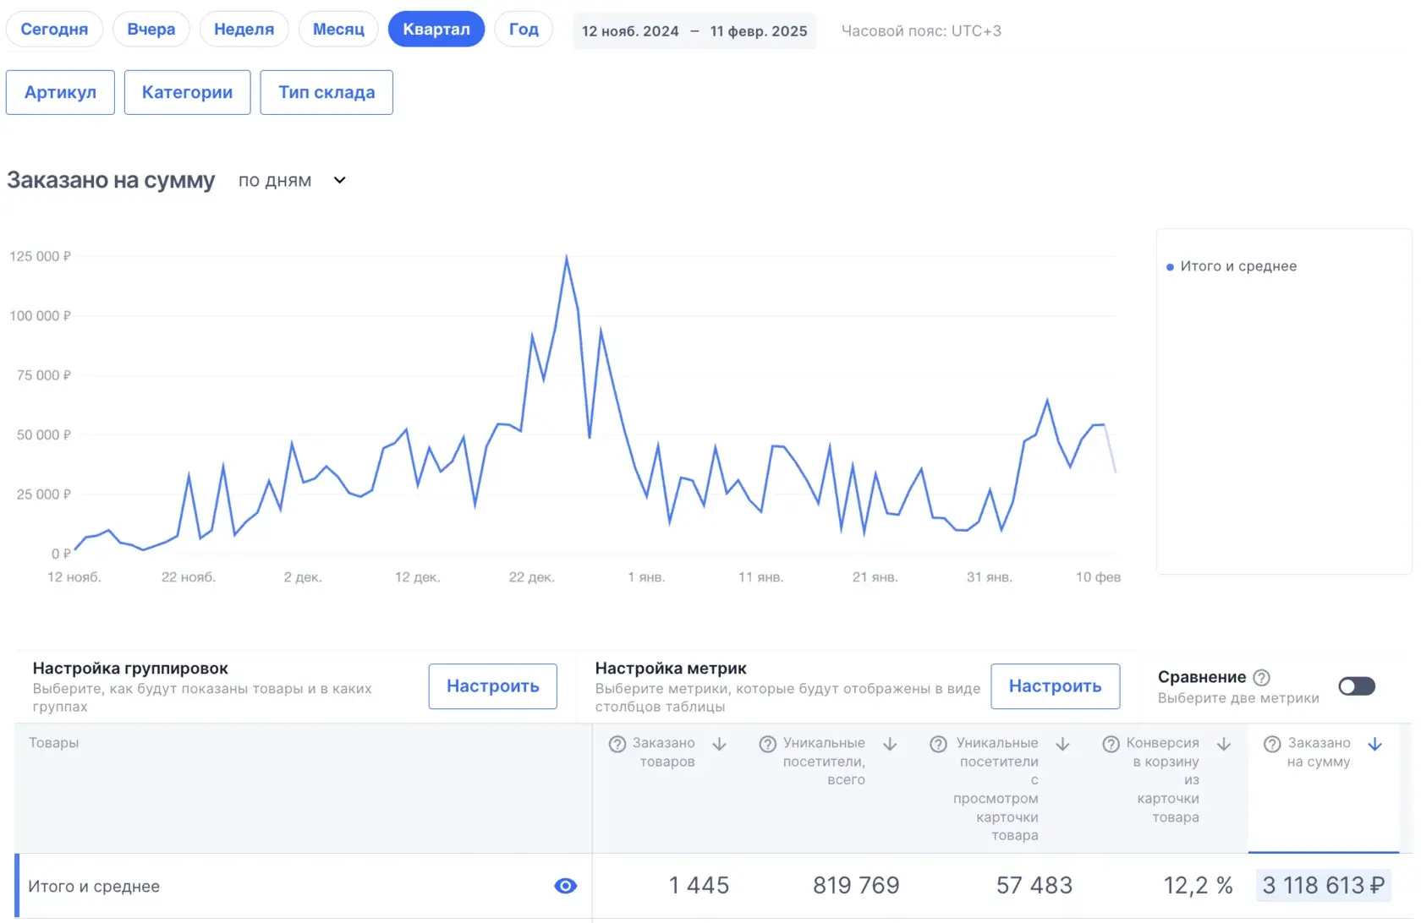Click help icon beside Заказано на сумму
The image size is (1421, 923).
coord(1272,745)
